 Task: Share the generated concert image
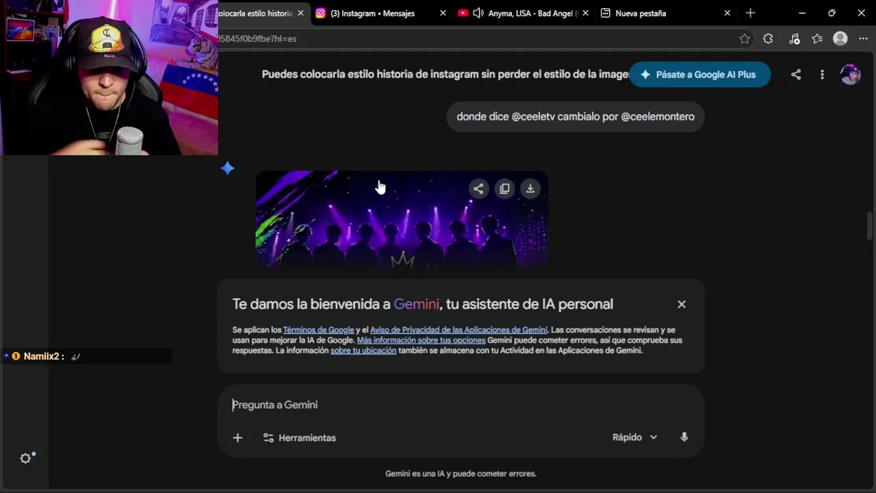pyautogui.click(x=478, y=189)
